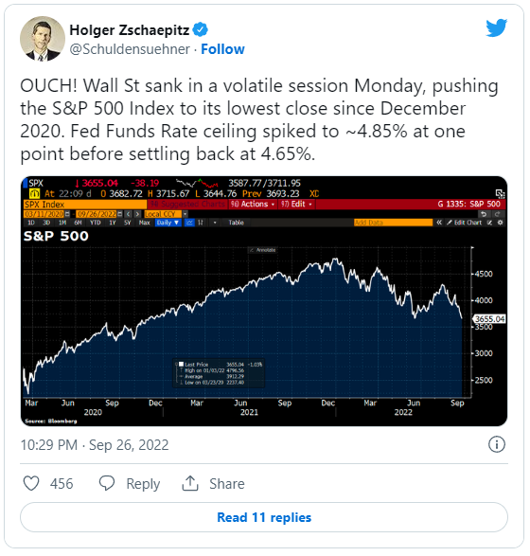Select the YTD time range
530x556 pixels.
tap(96, 223)
